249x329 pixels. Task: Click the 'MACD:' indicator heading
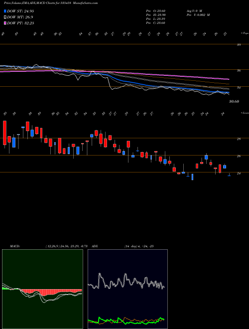pyautogui.click(x=15, y=246)
